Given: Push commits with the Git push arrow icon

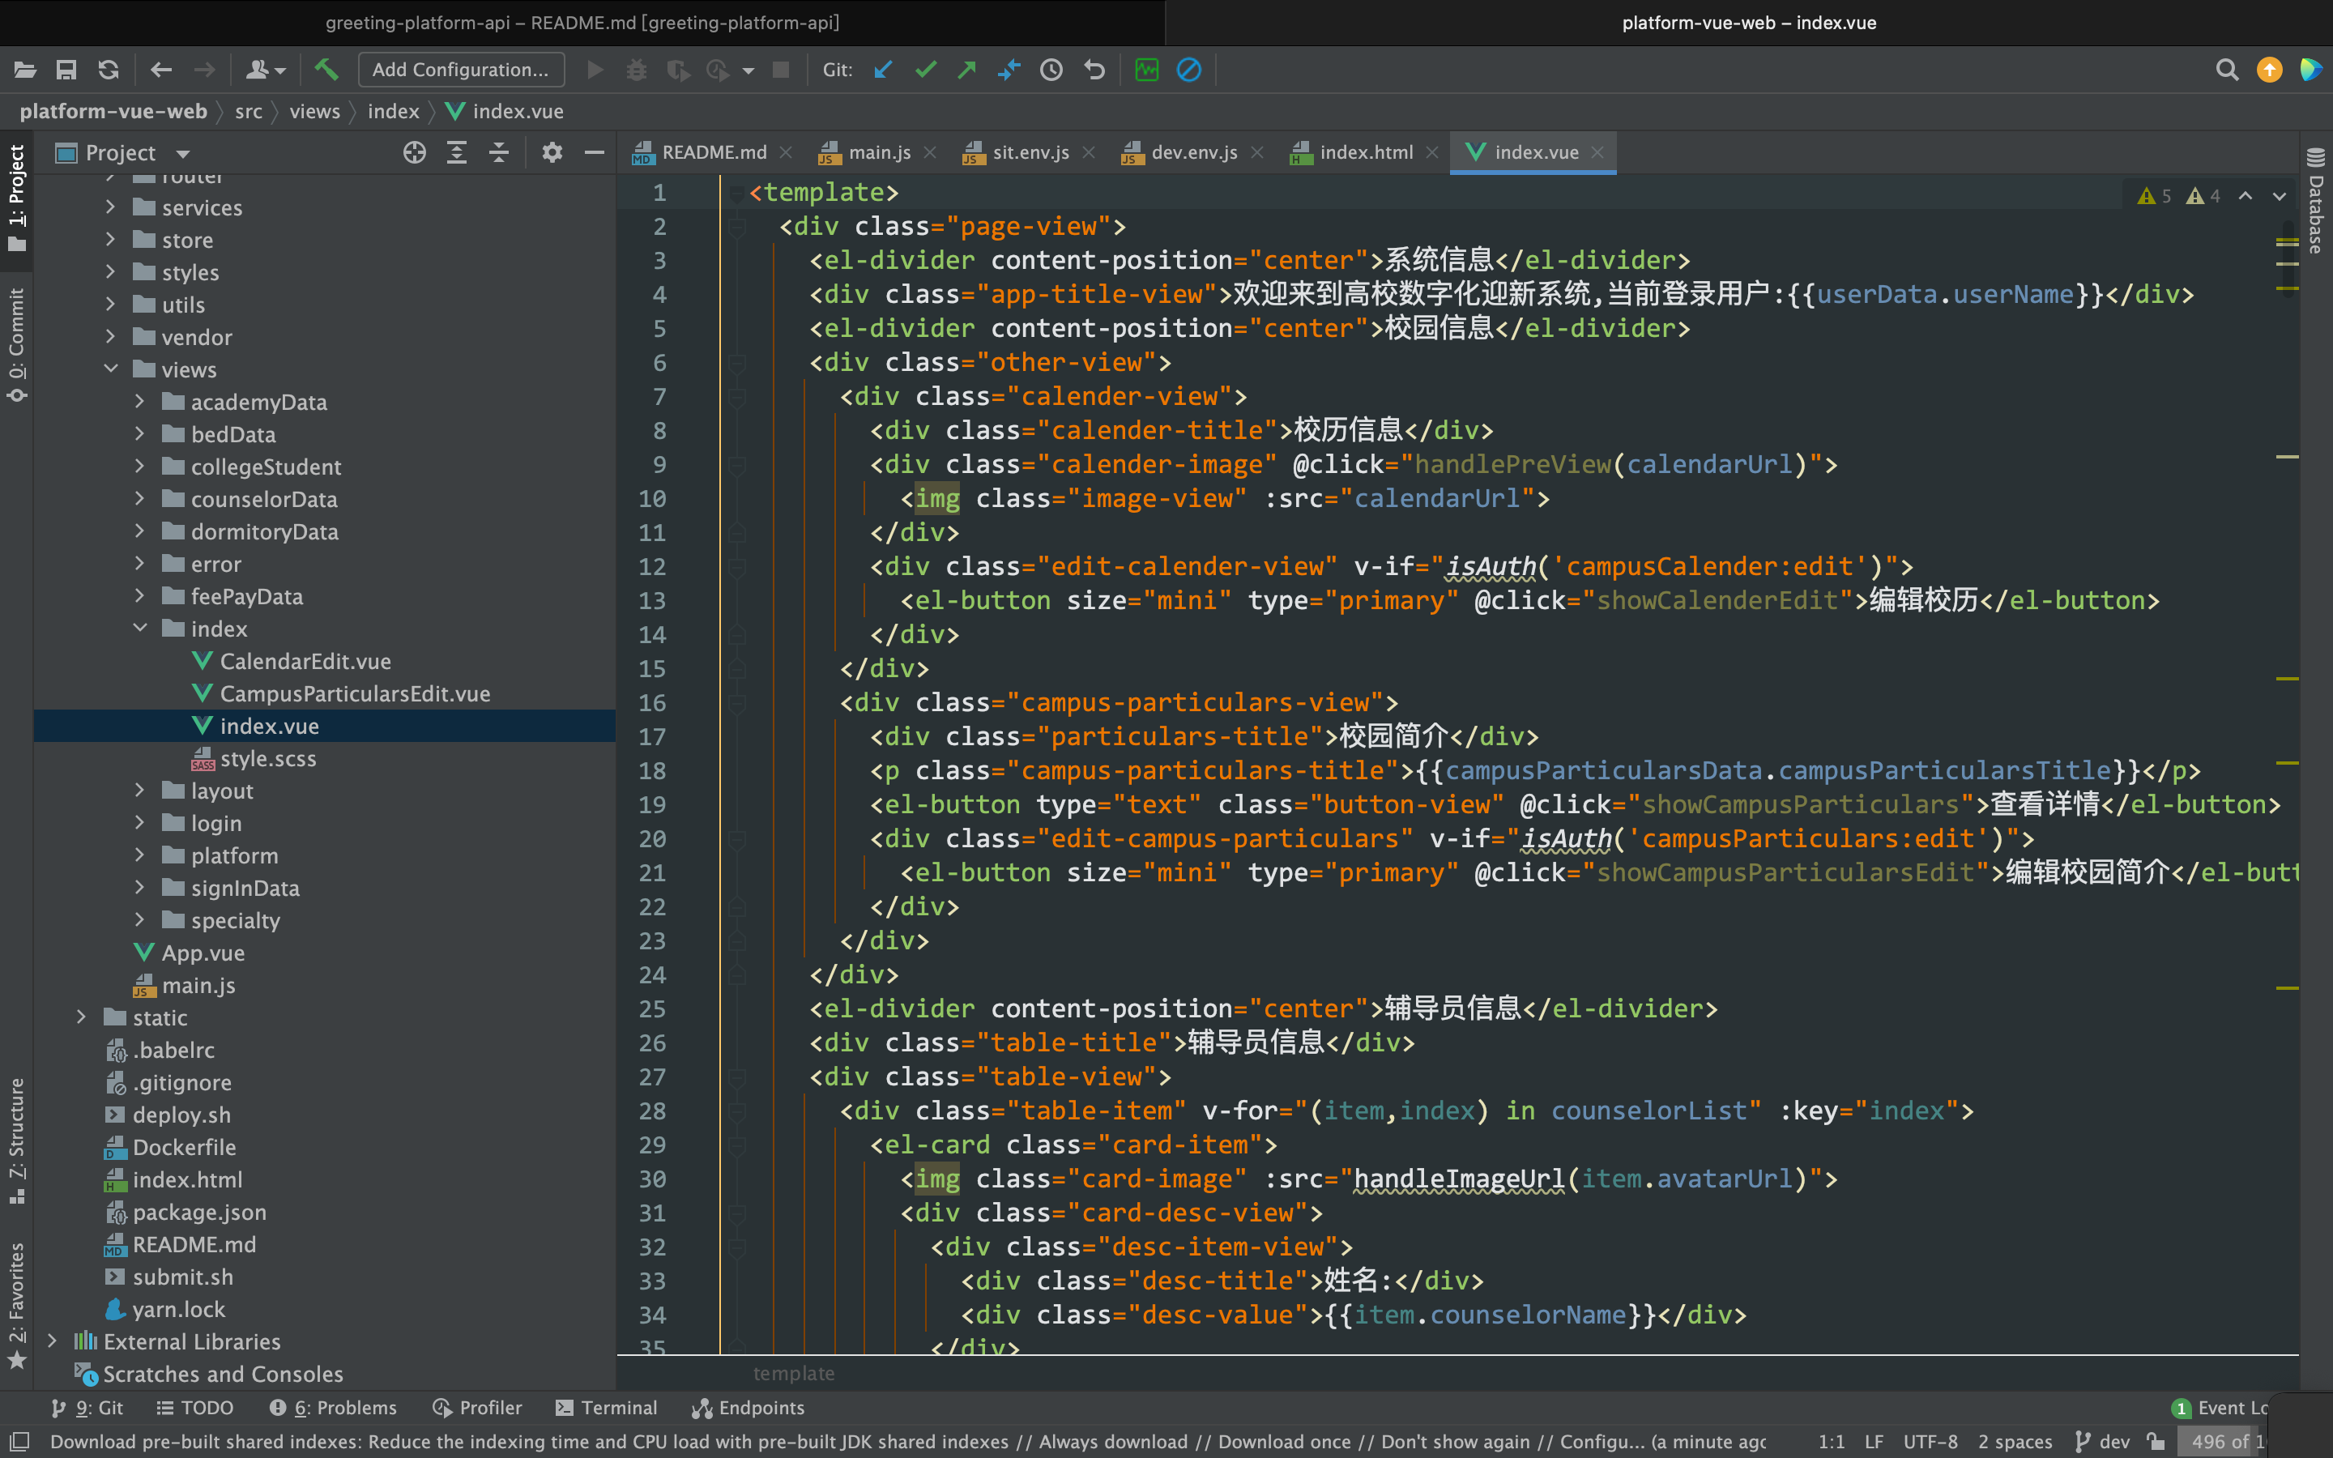Looking at the screenshot, I should click(965, 70).
